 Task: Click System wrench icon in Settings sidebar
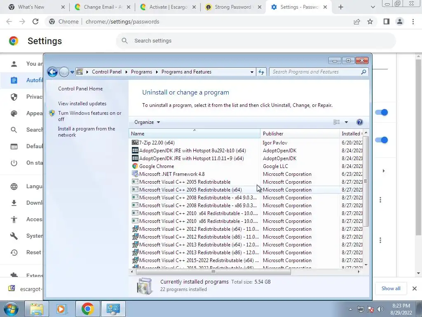point(14,236)
